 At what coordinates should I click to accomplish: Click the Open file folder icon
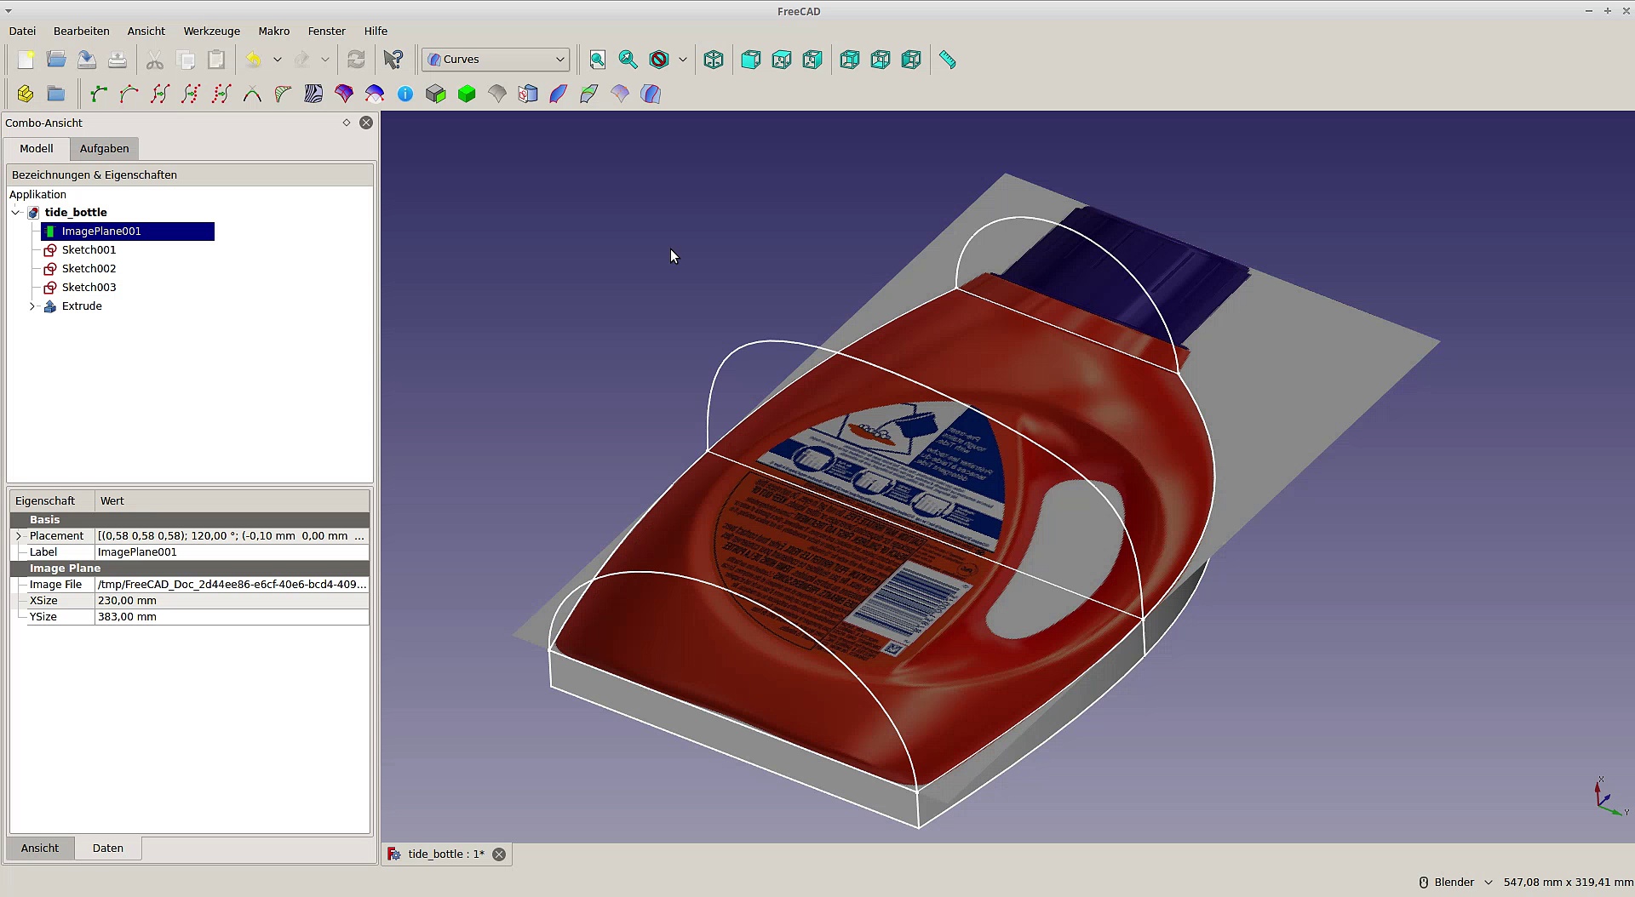point(56,60)
